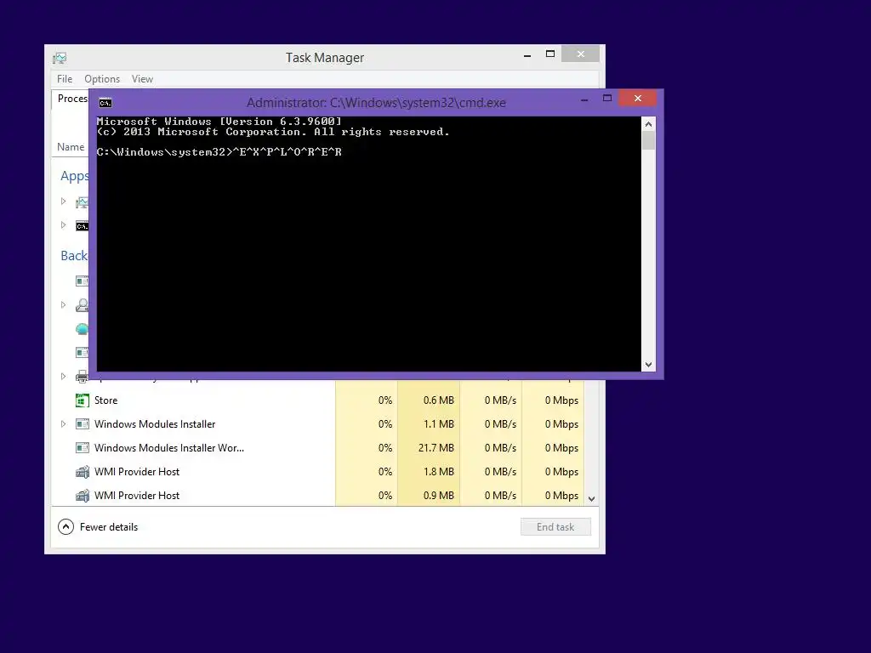
Task: Minimize the Task Manager window
Action: tap(527, 55)
